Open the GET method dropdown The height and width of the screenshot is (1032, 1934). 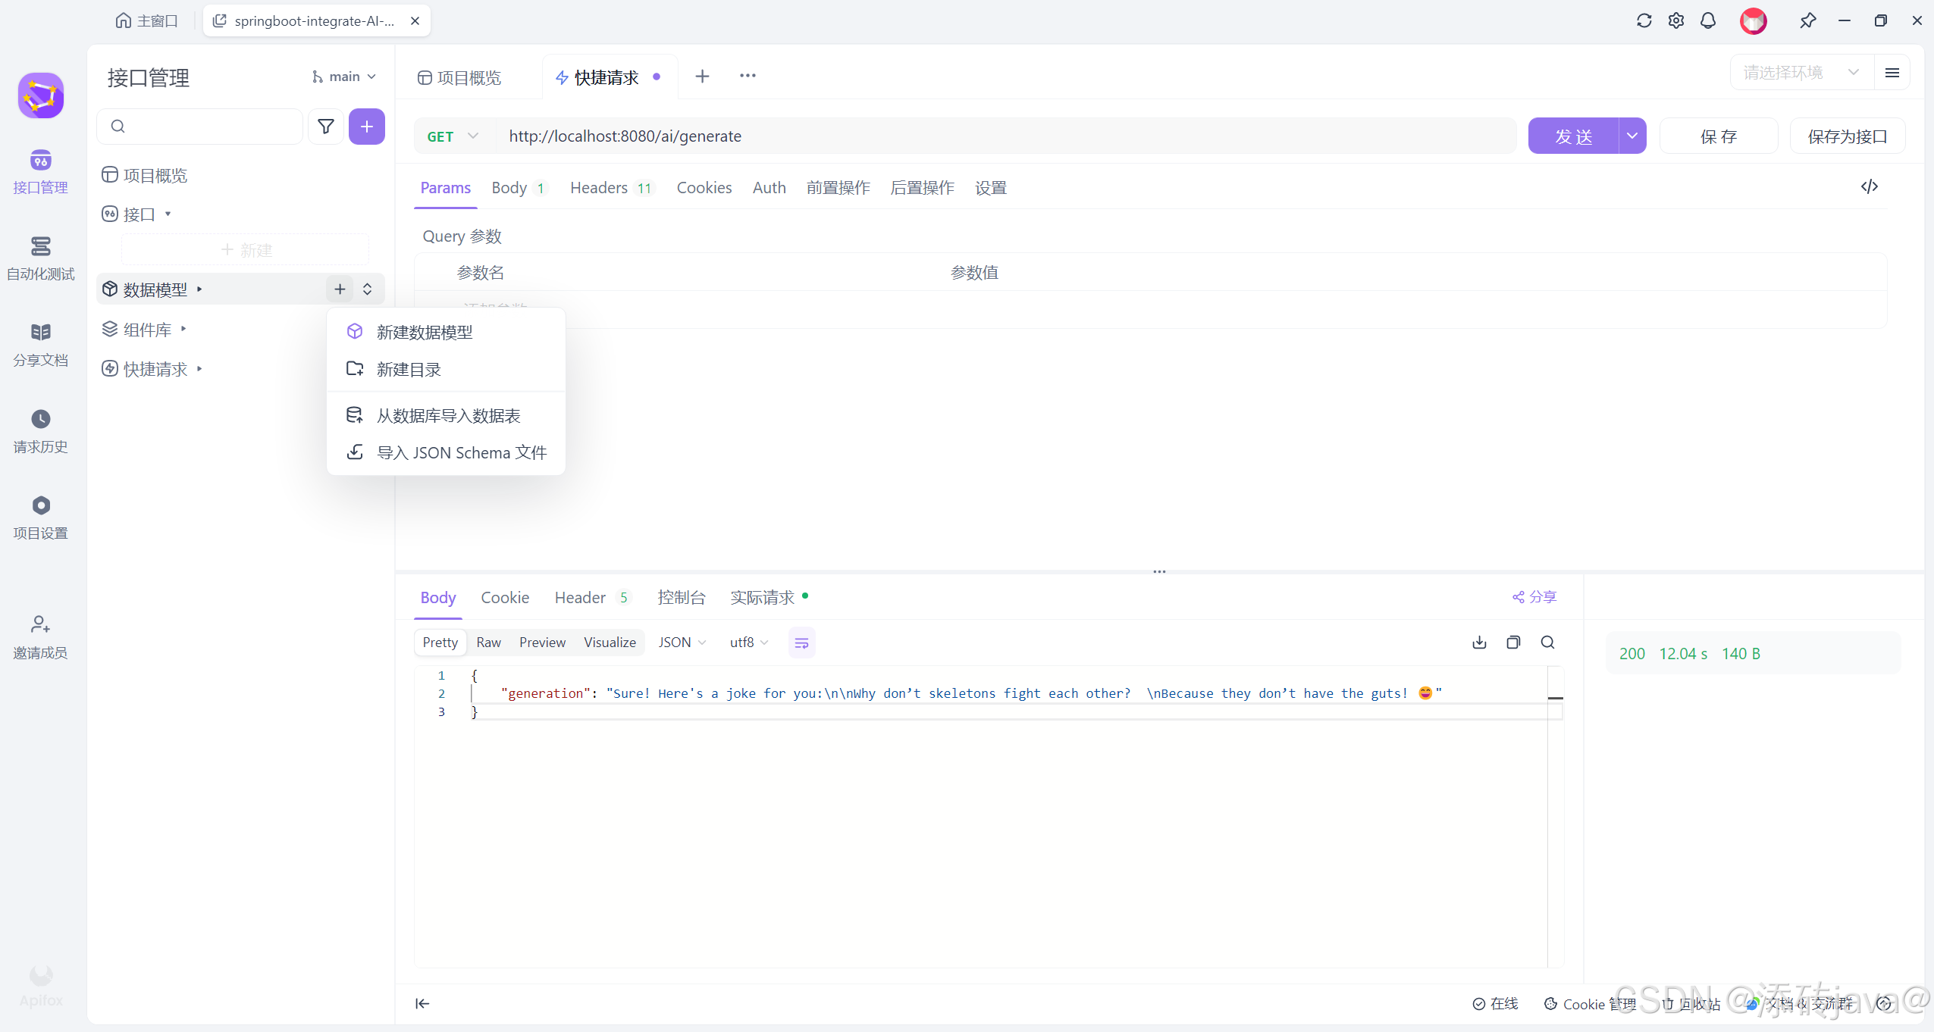click(453, 136)
